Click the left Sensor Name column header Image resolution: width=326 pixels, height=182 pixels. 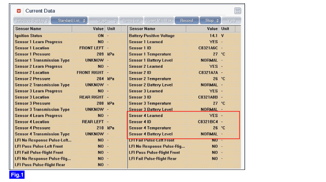[x=43, y=29]
